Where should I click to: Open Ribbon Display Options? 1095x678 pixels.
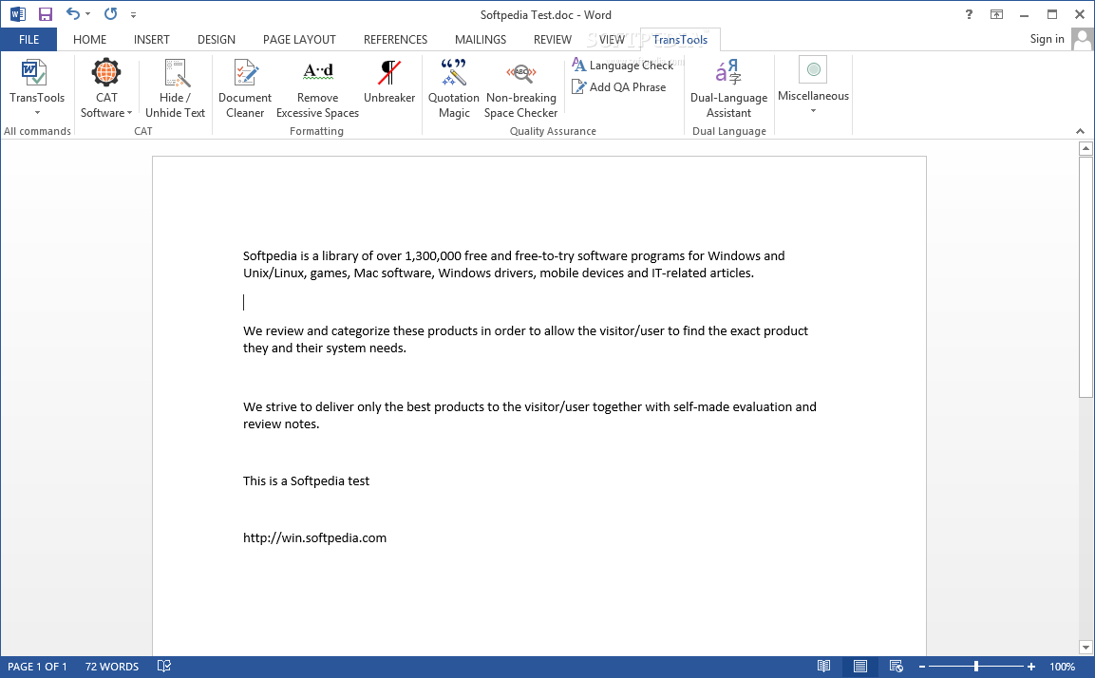(996, 14)
